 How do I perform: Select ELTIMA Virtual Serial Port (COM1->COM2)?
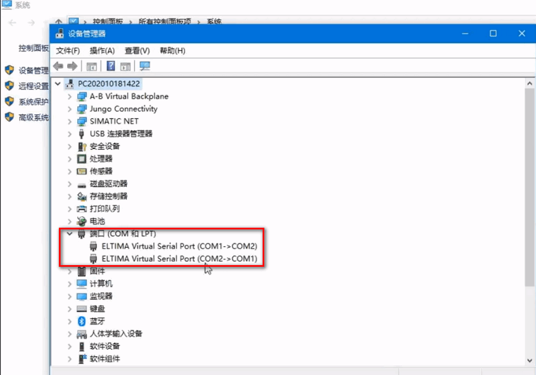point(179,246)
